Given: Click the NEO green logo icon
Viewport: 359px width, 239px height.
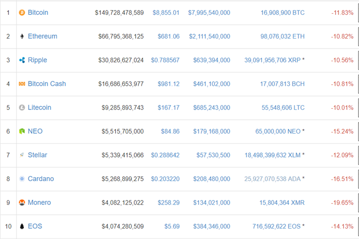Looking at the screenshot, I should [x=22, y=131].
